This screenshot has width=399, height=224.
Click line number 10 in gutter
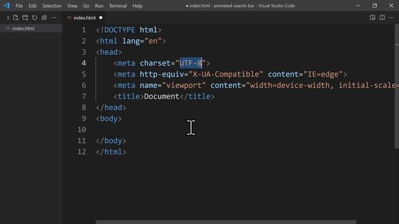click(82, 129)
